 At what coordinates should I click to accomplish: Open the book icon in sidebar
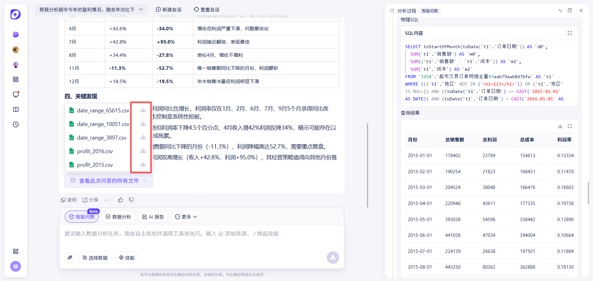[16, 109]
